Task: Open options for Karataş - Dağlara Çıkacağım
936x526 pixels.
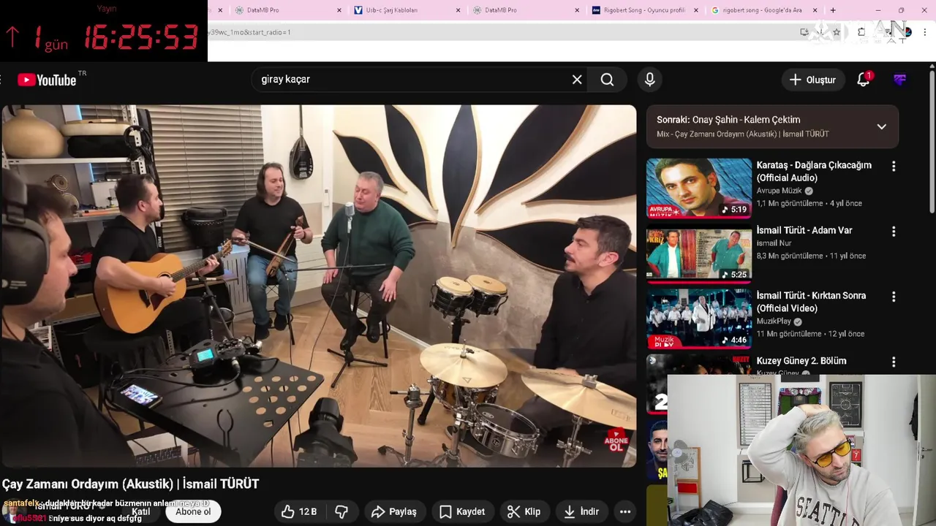Action: [893, 167]
